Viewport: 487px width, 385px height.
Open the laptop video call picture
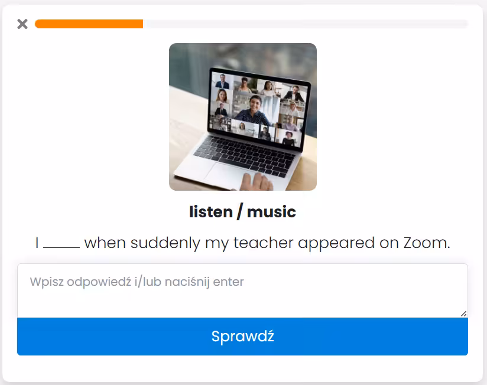243,117
